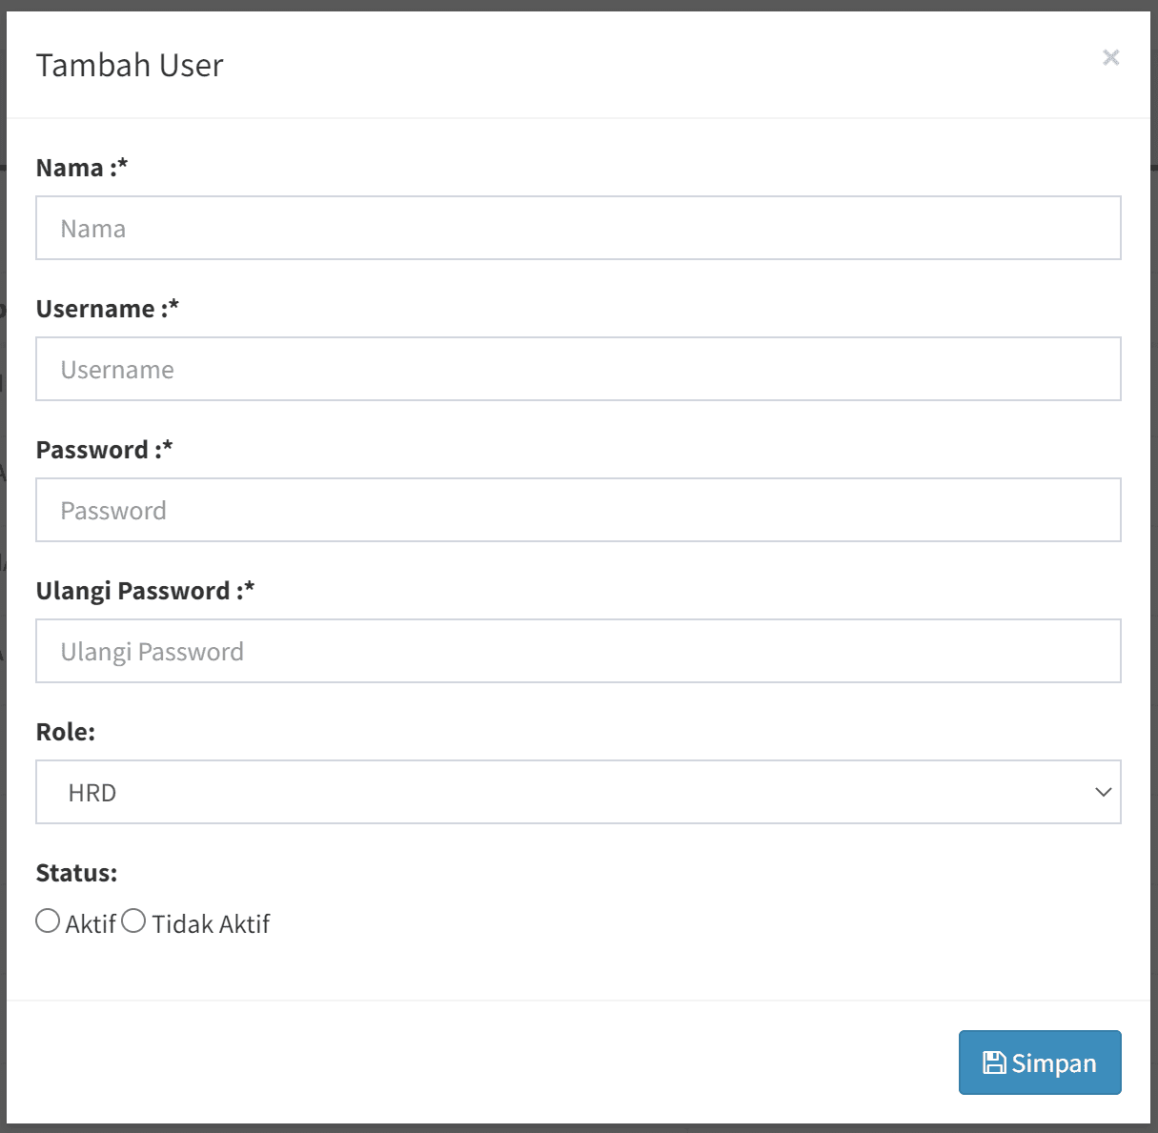
Task: Click the "Tidak Aktif" option label text
Action: pos(211,924)
